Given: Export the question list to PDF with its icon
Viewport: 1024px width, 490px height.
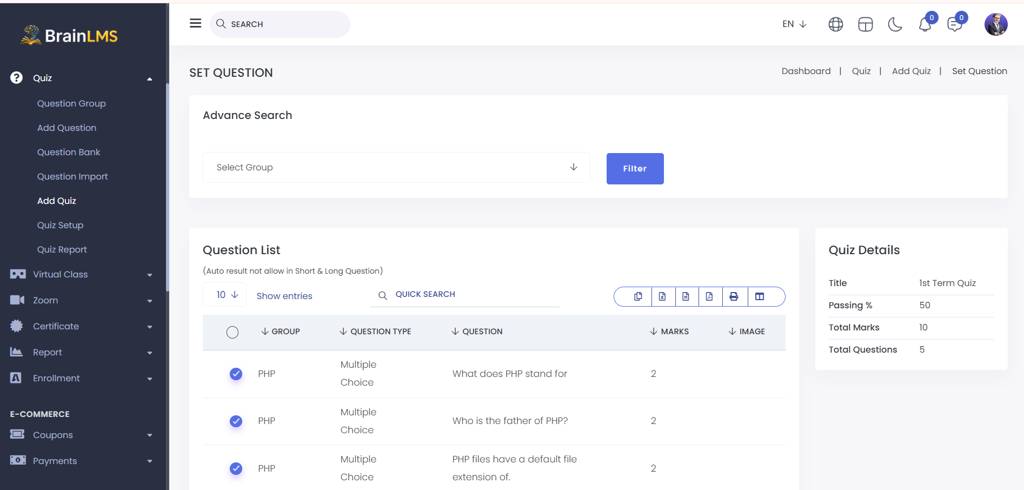Looking at the screenshot, I should [x=709, y=296].
